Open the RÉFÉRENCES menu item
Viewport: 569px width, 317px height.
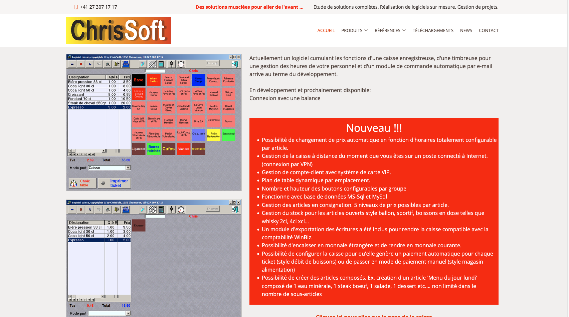pyautogui.click(x=387, y=30)
